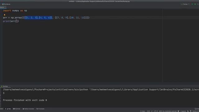Run the Numpy script with green play icon
The height and width of the screenshot is (112, 199).
[x=192, y=4]
